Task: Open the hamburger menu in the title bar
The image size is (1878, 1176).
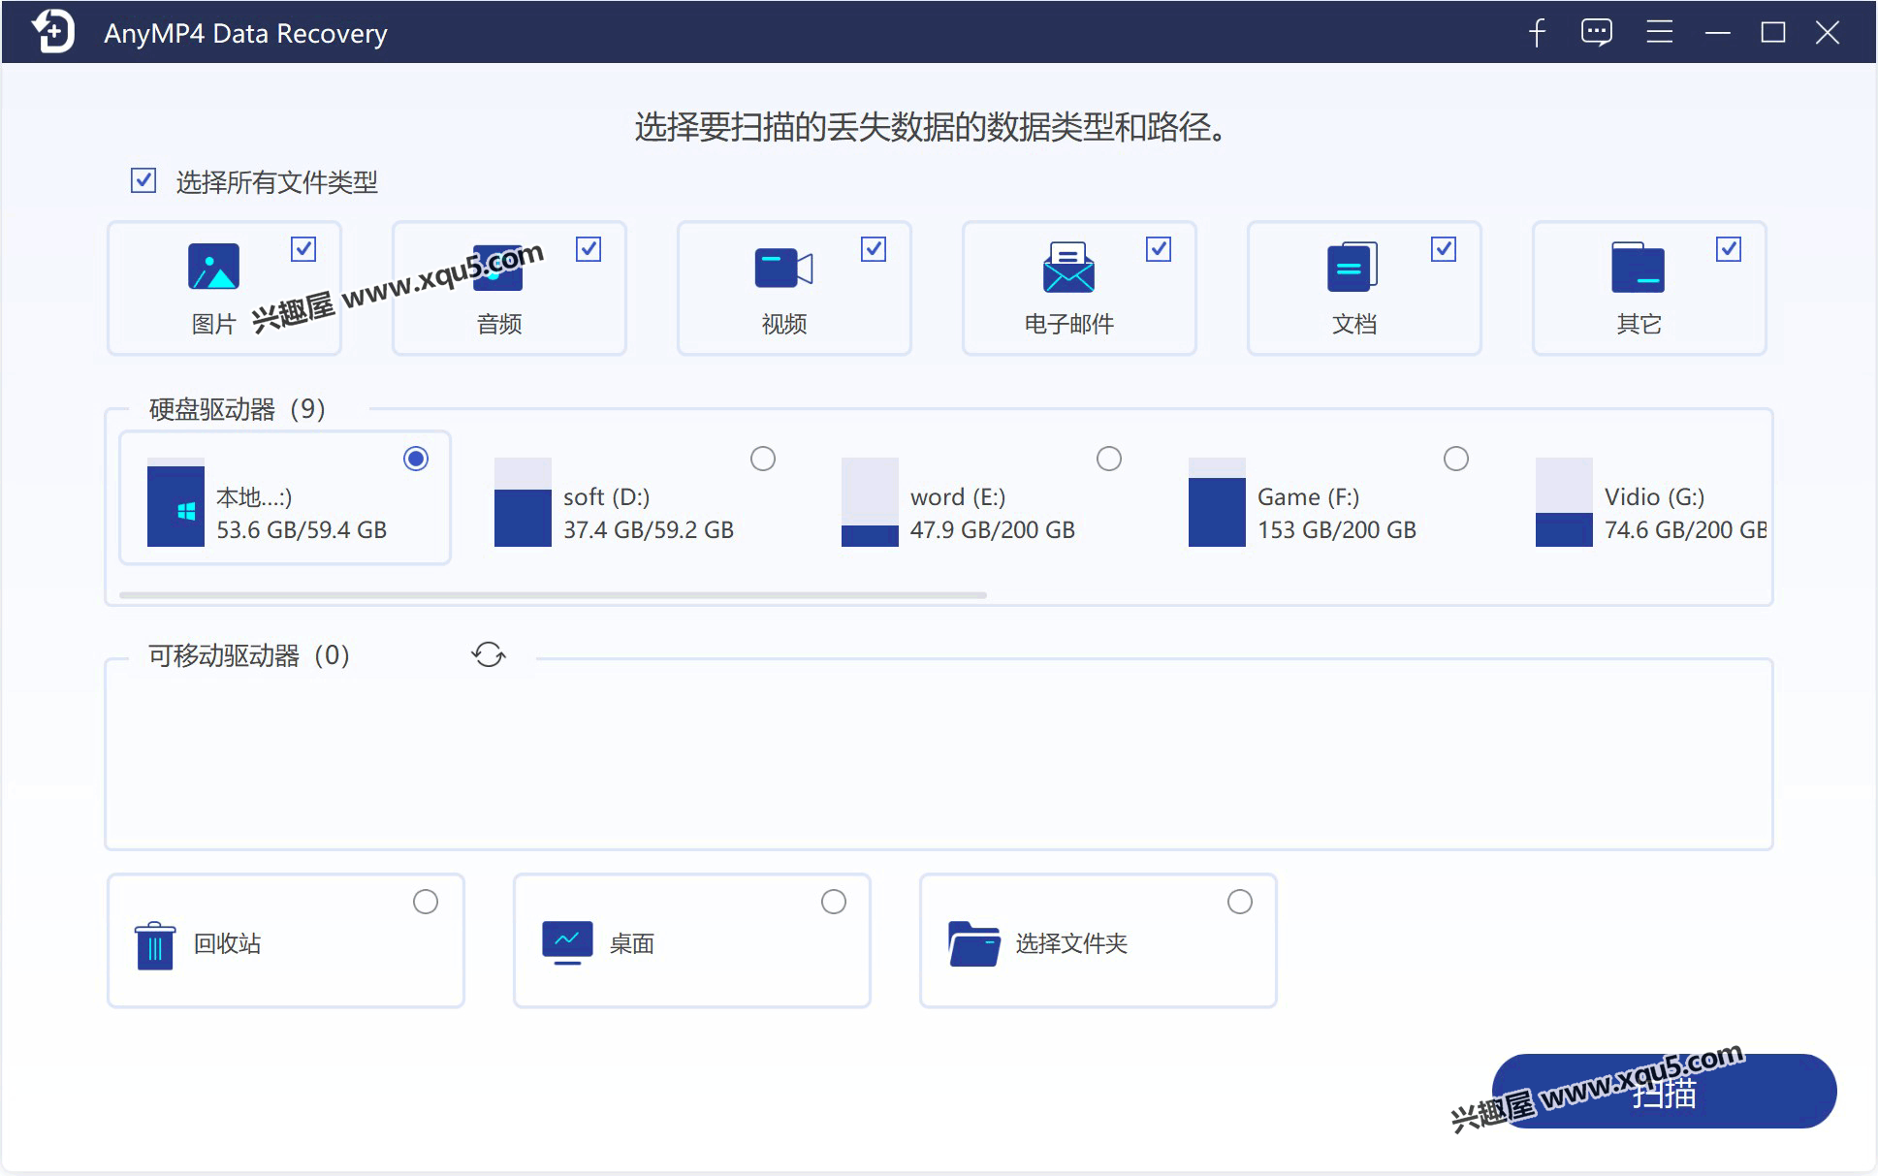Action: click(1659, 32)
